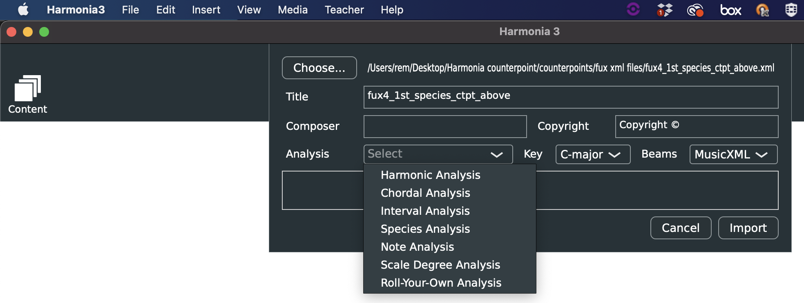Viewport: 804px width, 303px height.
Task: Click the purple circular status icon
Action: [x=633, y=9]
